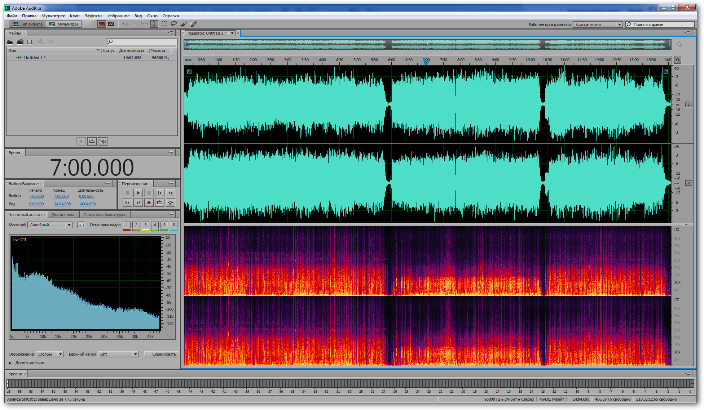Switch to the Статистика Амплитуды tab

[x=104, y=215]
